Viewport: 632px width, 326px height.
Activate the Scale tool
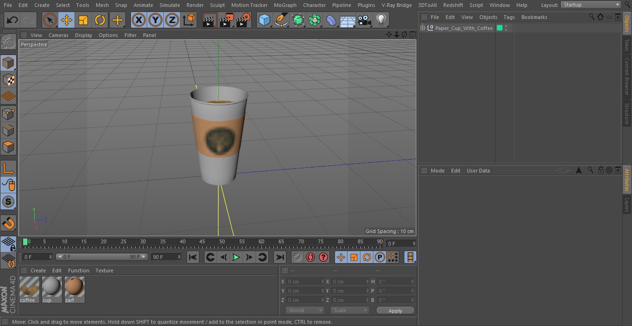pyautogui.click(x=83, y=20)
